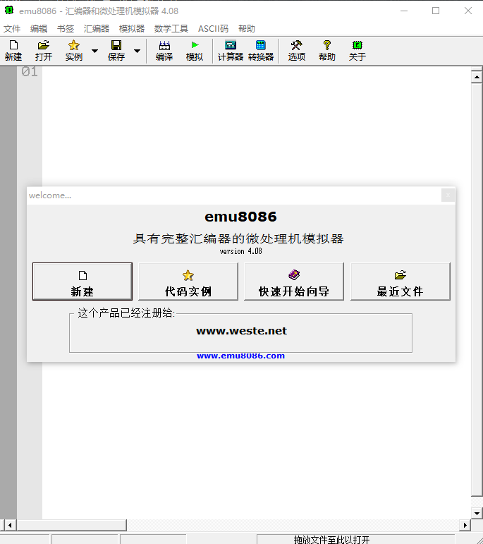The width and height of the screenshot is (483, 544).
Task: Open the 编辑 menu
Action: click(x=39, y=29)
